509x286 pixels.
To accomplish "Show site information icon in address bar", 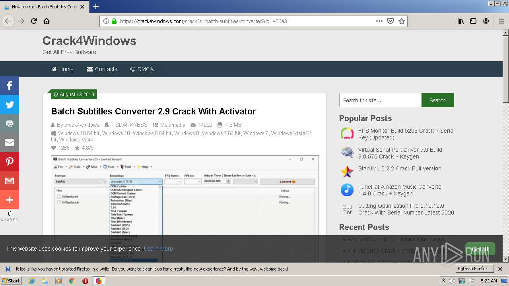I will click(106, 21).
